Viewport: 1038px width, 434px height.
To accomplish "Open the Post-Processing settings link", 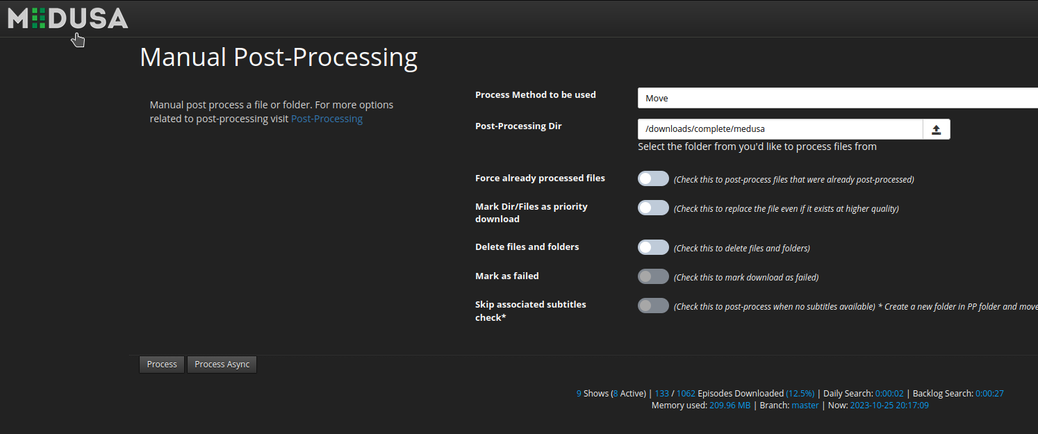I will point(327,118).
